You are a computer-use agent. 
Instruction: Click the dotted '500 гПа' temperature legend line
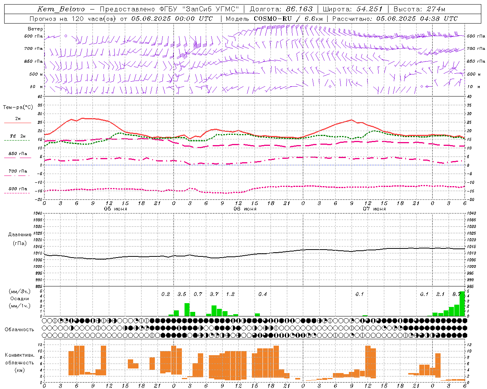click(x=17, y=193)
